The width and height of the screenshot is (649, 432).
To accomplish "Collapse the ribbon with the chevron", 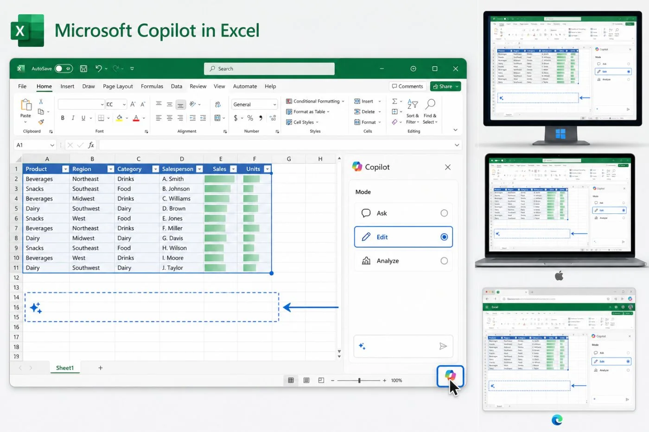I will pos(455,130).
